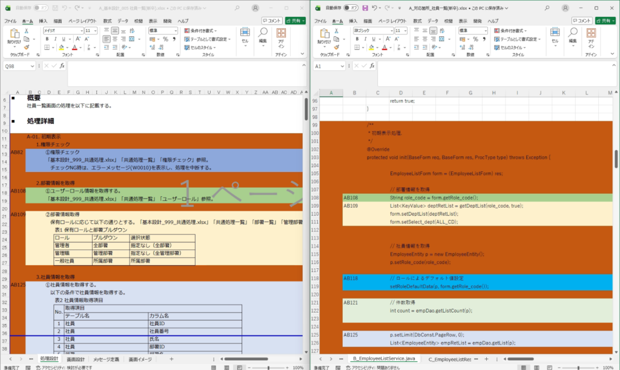
Task: Click Increase Indent icon in right window
Action: pos(424,47)
